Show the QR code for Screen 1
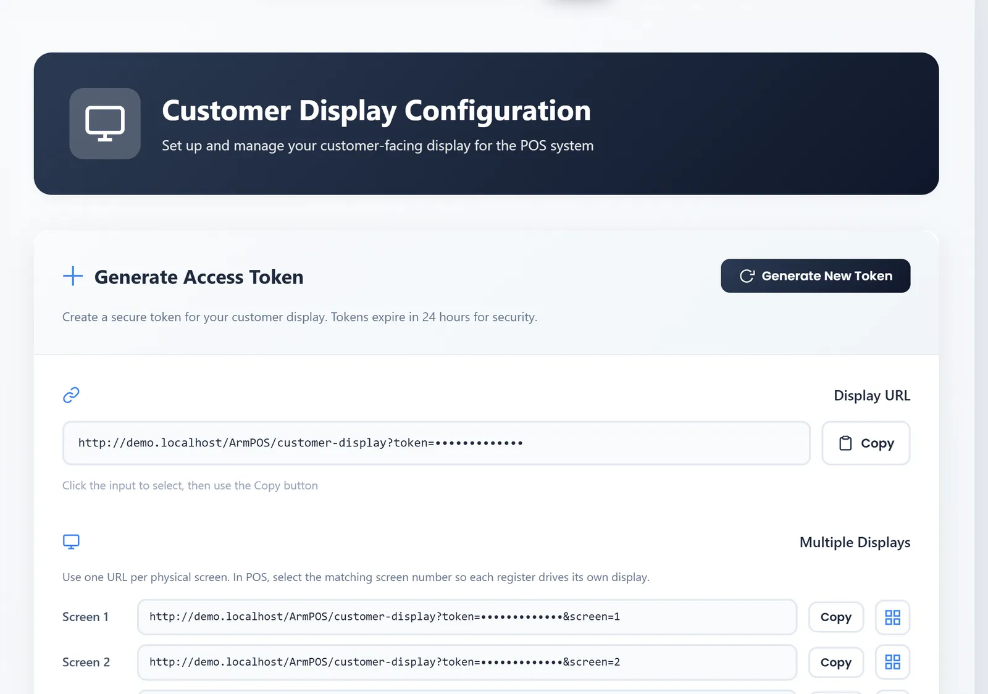 [892, 617]
